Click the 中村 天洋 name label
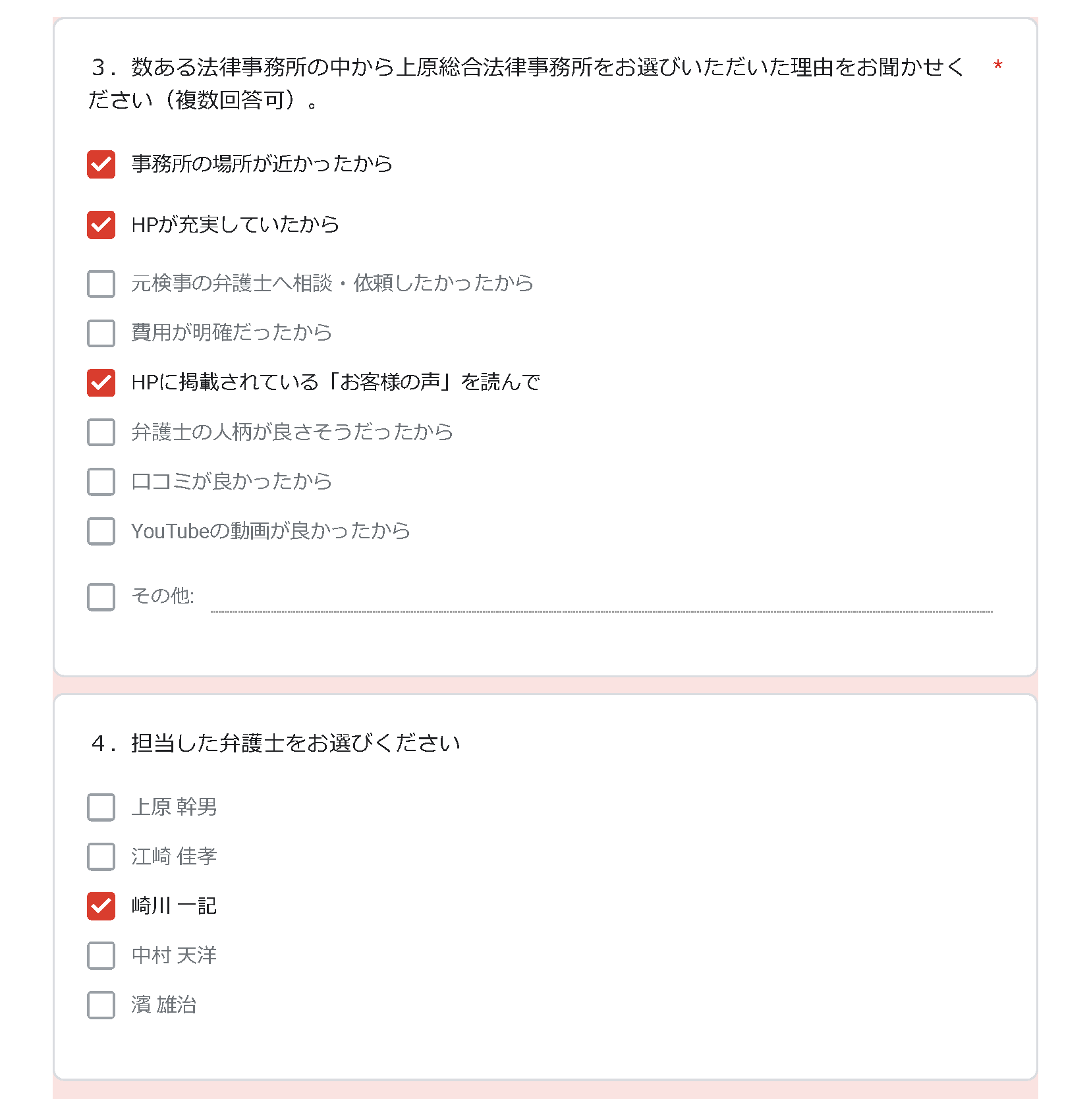The height and width of the screenshot is (1099, 1089). (x=174, y=955)
